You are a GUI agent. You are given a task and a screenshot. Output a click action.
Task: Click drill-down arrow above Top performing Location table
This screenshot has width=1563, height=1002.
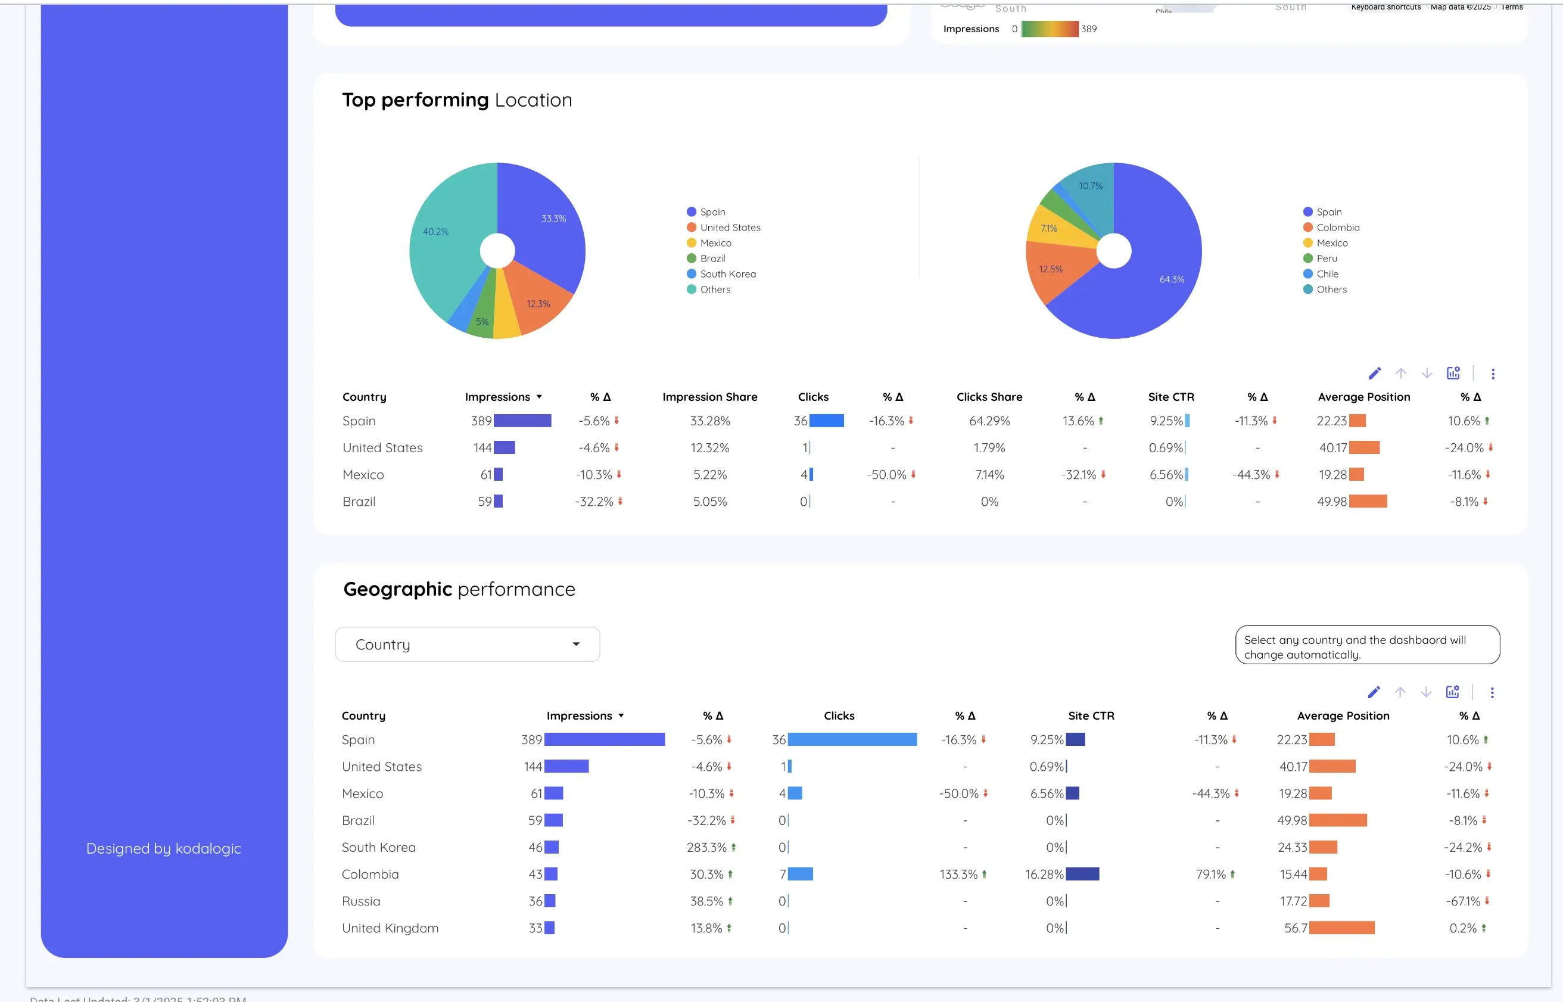tap(1427, 373)
